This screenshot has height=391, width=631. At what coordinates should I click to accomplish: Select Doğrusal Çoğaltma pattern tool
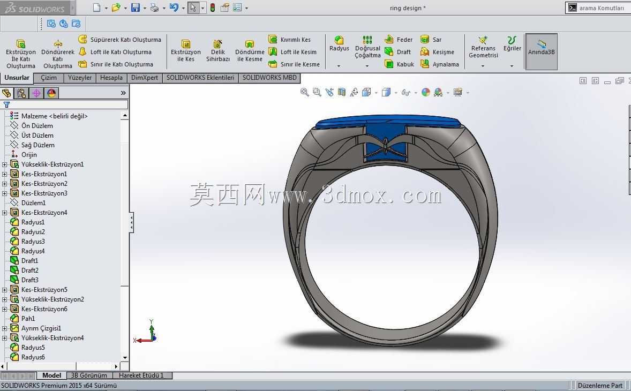[x=367, y=47]
